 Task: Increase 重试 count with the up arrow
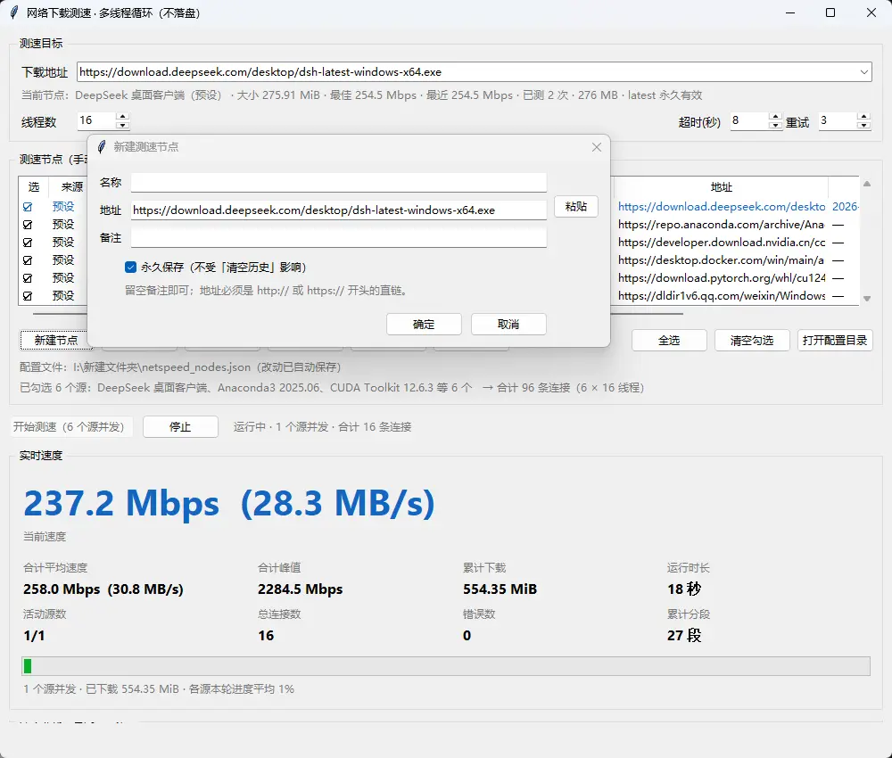863,117
